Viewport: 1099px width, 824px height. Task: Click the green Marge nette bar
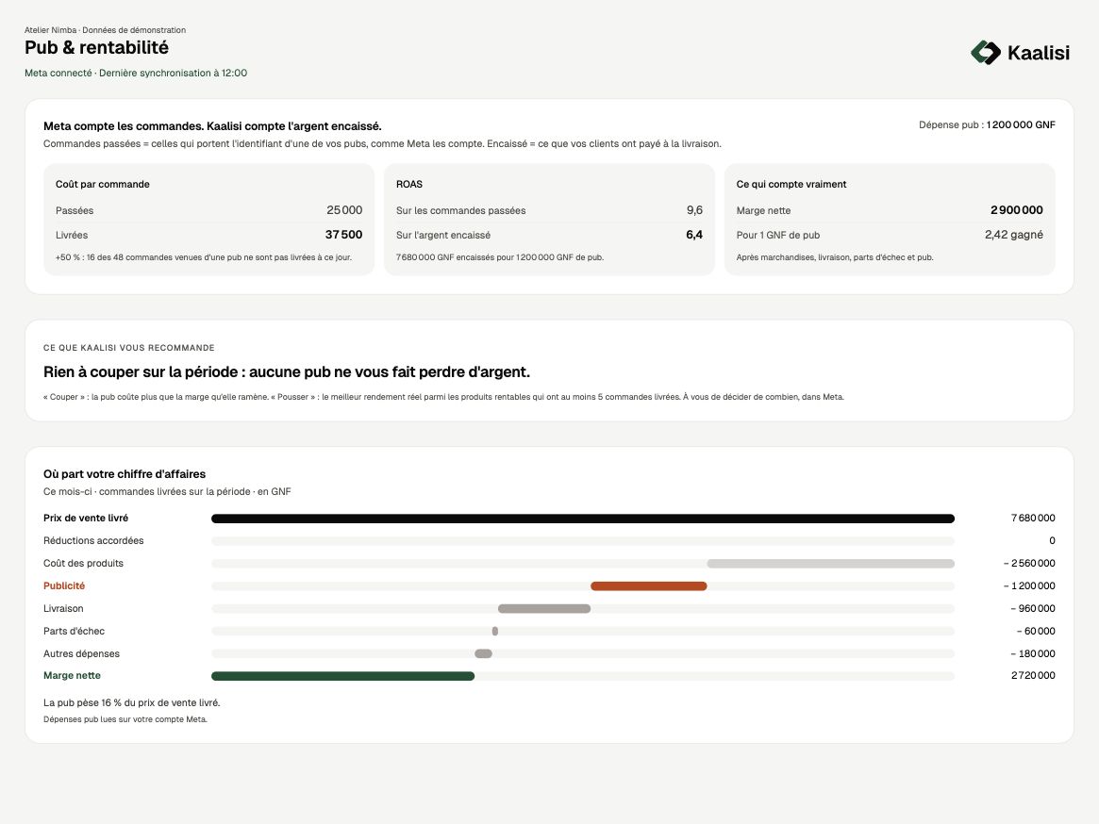coord(342,676)
